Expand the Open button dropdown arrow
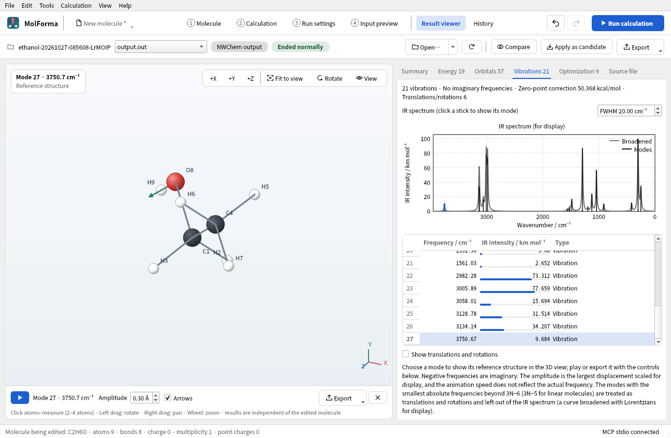Screen dimensions: 671x438 pos(453,47)
